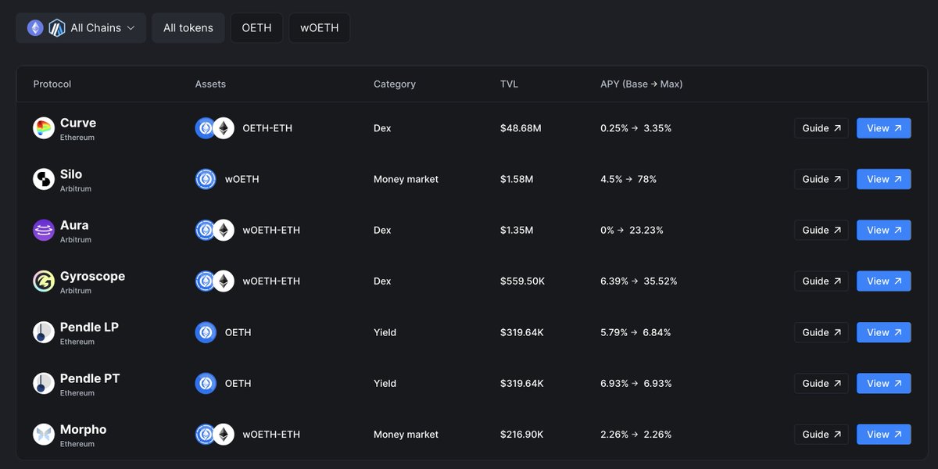Click the OETH asset icon in Pendle PT row
The image size is (938, 469).
click(x=206, y=383)
